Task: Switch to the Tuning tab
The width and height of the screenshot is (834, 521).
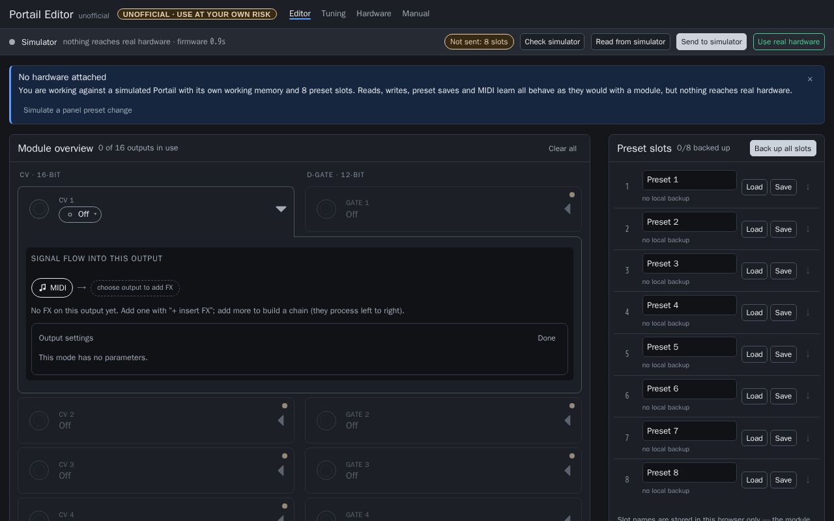Action: [x=334, y=14]
